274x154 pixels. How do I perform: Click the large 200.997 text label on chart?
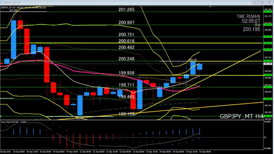click(x=127, y=23)
